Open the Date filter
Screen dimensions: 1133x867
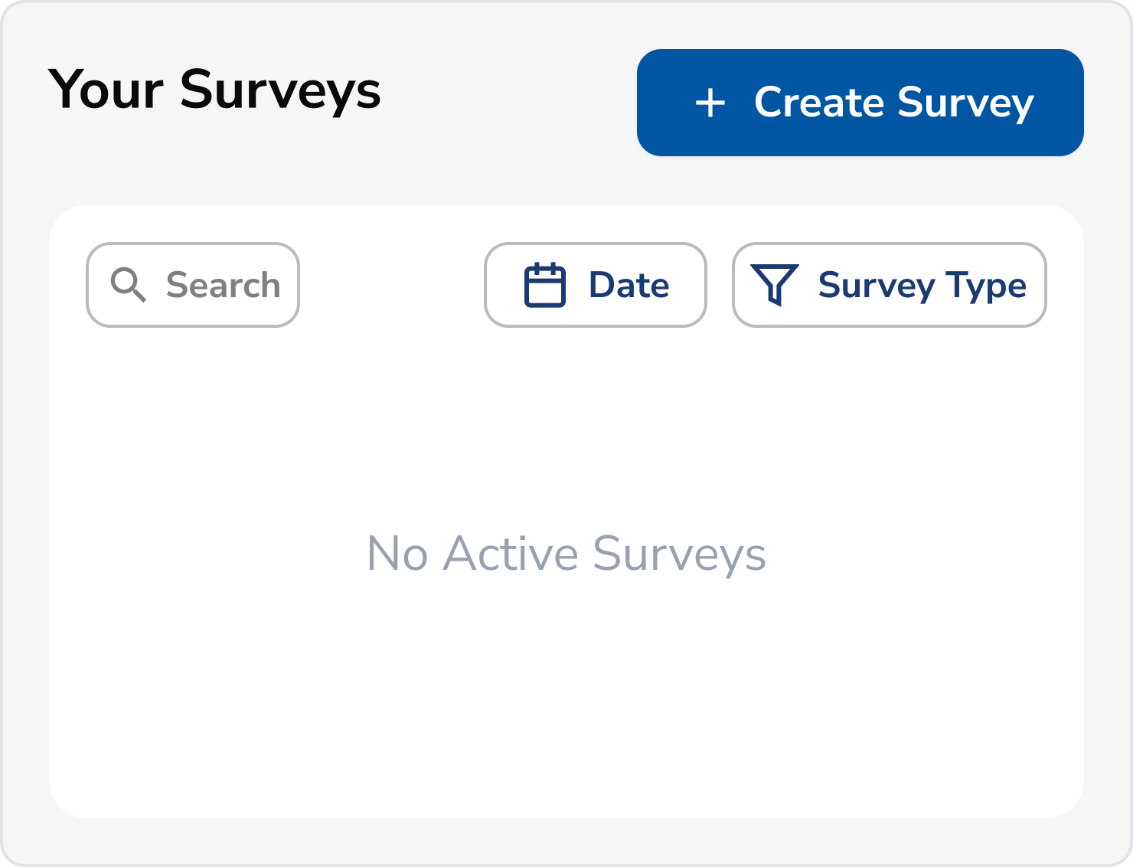pyautogui.click(x=596, y=285)
